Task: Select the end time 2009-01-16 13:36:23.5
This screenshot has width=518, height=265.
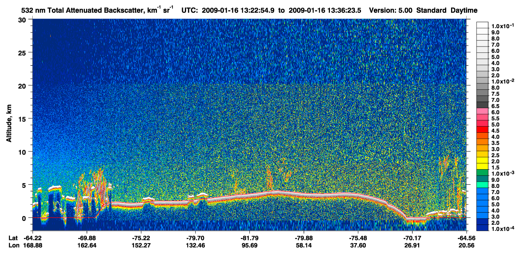Action: point(326,11)
